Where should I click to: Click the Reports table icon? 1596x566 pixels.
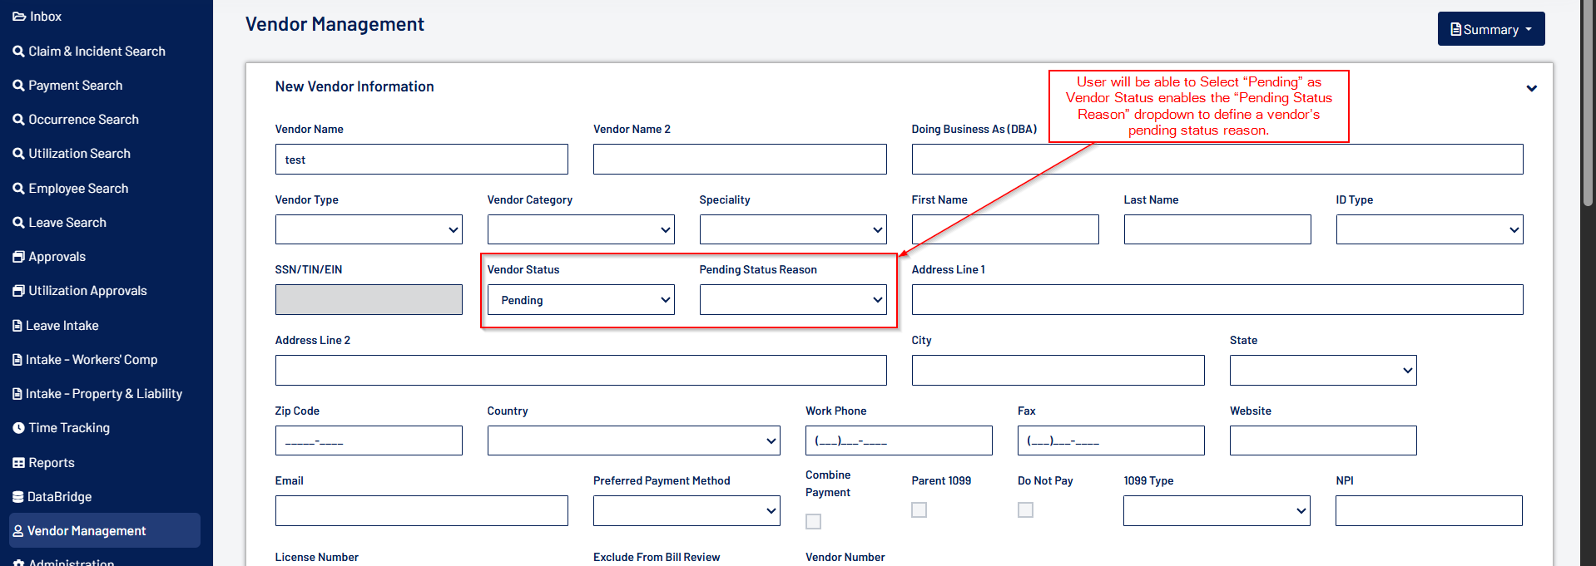pyautogui.click(x=18, y=463)
